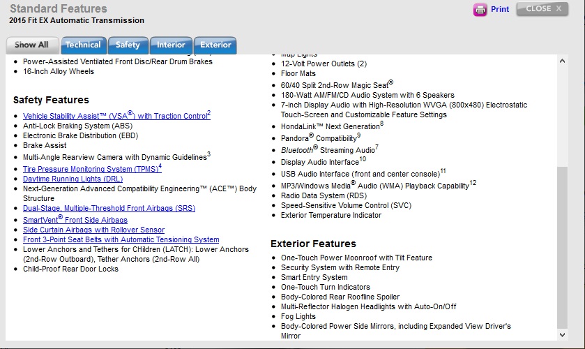Click the vertical scrollbar thumb

[x=562, y=248]
